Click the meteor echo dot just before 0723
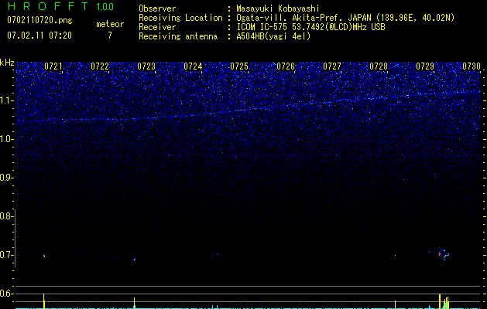This screenshot has width=487, height=309. [134, 259]
